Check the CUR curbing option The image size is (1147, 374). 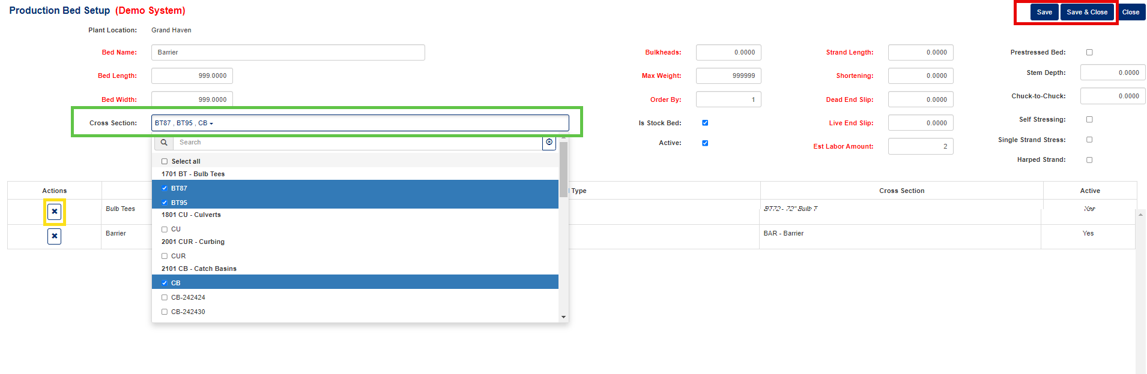[165, 256]
